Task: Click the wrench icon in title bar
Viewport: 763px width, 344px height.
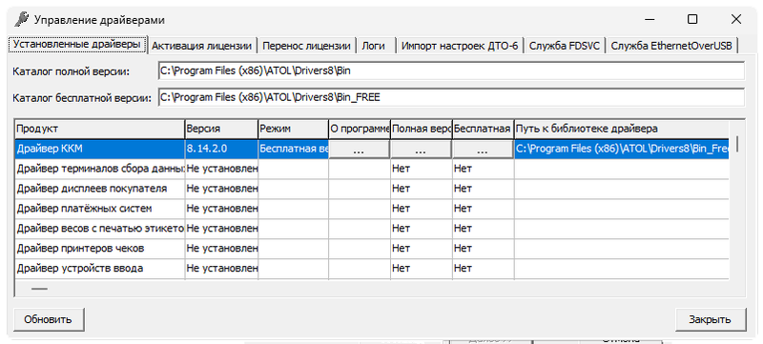Action: 21,19
